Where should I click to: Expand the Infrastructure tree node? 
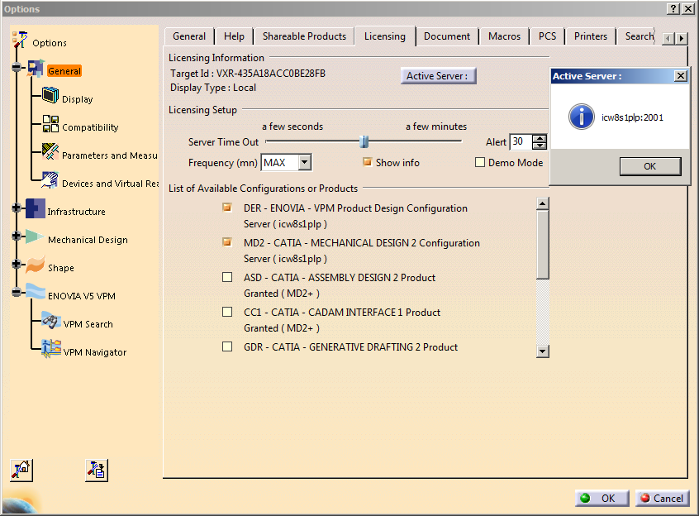(17, 210)
